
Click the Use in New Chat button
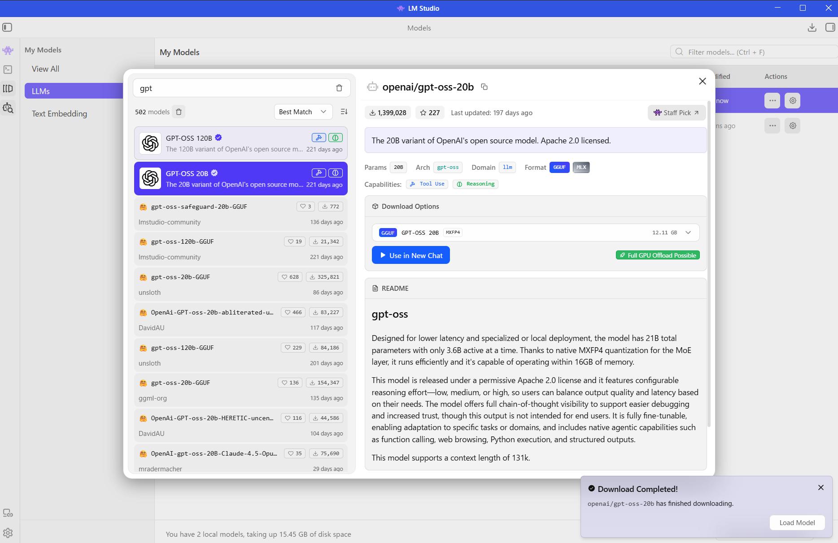pos(410,255)
